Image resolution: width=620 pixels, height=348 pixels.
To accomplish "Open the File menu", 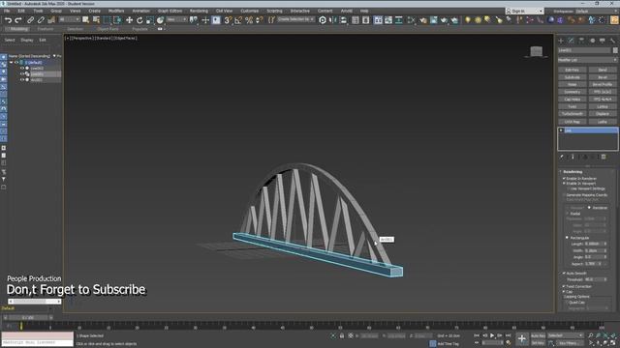I will [7, 11].
